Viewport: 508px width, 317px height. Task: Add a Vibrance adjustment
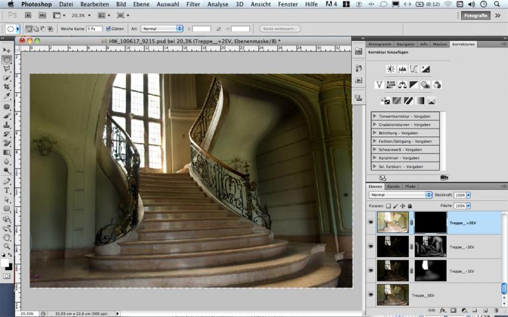point(379,85)
